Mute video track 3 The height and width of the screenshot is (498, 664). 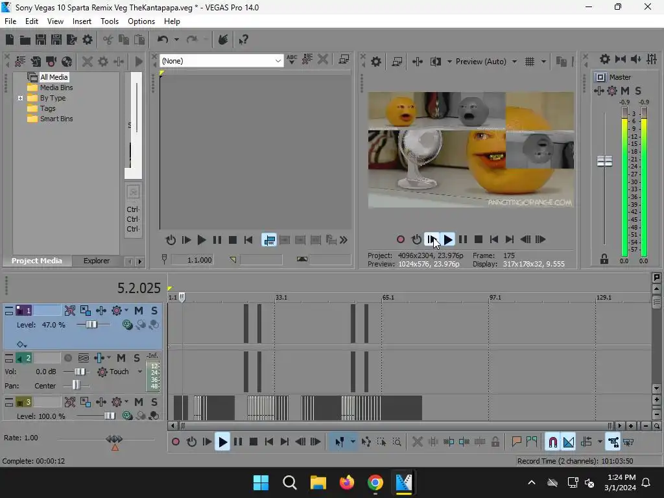point(139,402)
